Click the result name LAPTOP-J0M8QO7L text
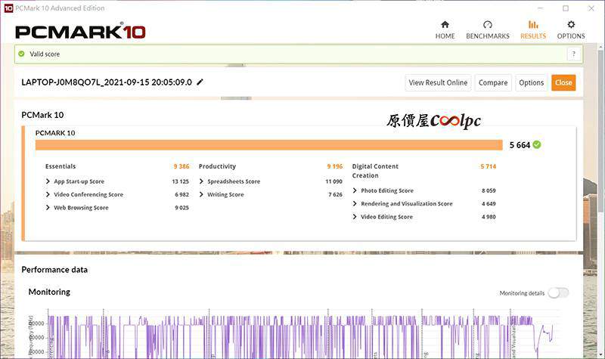This screenshot has height=359, width=605. (107, 82)
